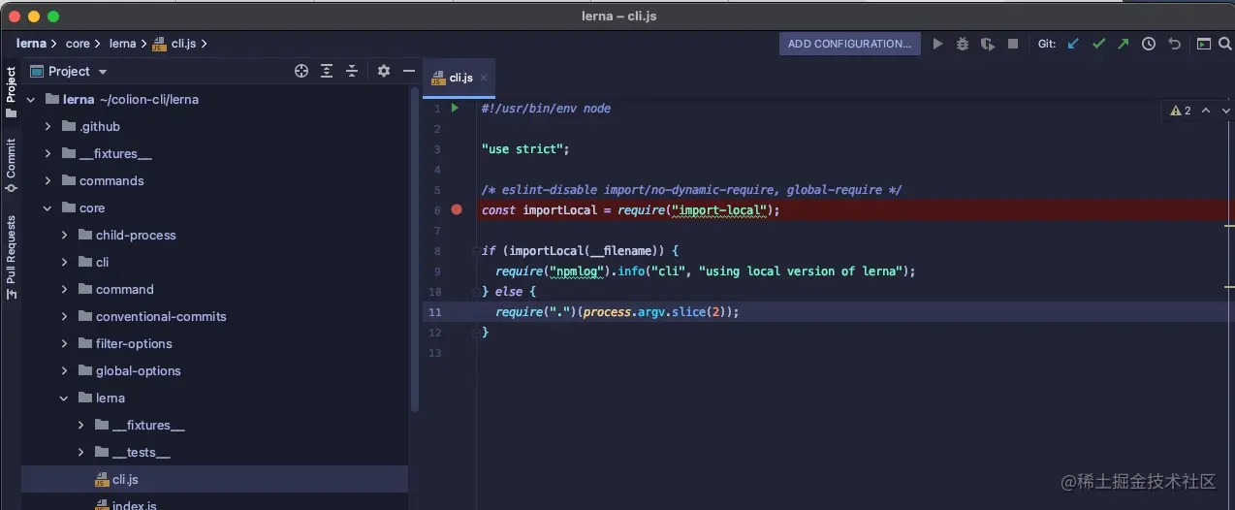Show Git history with the clock icon
The width and height of the screenshot is (1235, 510).
coord(1149,44)
